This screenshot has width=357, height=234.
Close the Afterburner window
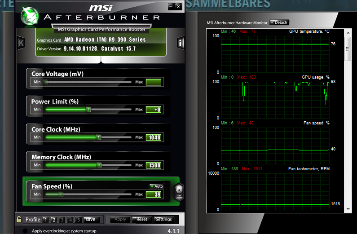[178, 6]
